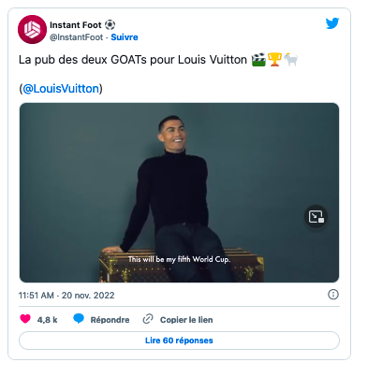Open the tweet info circle icon
The image size is (368, 377).
coord(333,295)
